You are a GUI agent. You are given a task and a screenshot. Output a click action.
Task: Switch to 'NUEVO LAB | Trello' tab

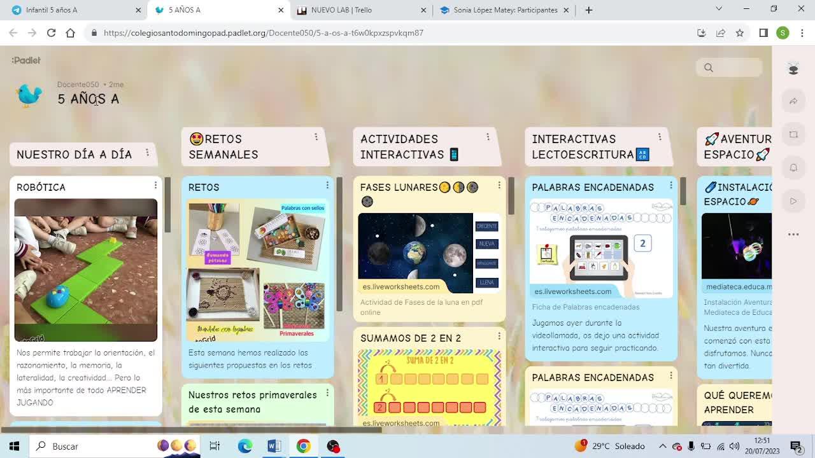coord(362,10)
